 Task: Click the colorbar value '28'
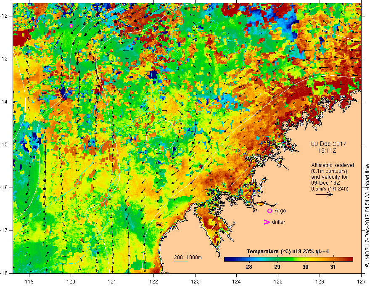click(x=249, y=267)
